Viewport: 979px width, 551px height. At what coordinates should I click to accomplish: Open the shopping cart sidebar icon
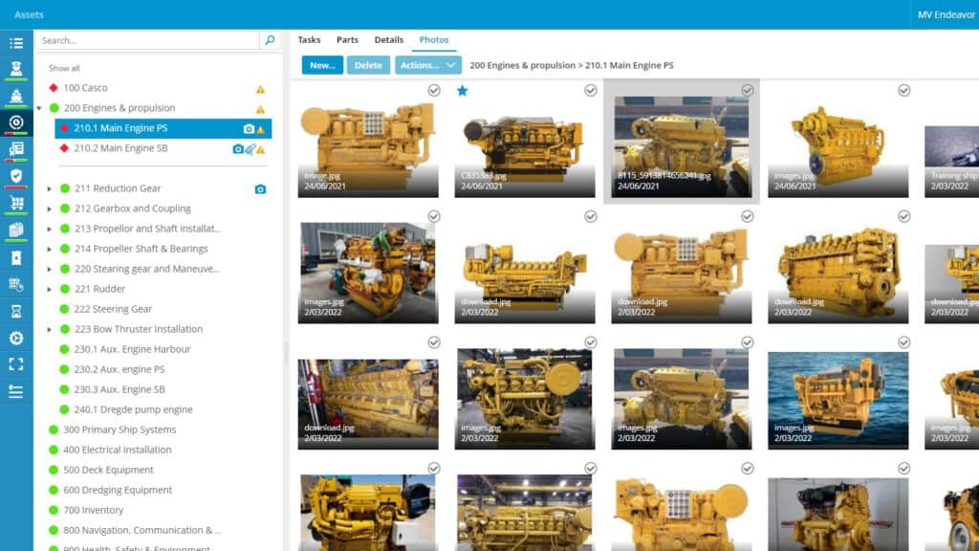click(x=15, y=203)
